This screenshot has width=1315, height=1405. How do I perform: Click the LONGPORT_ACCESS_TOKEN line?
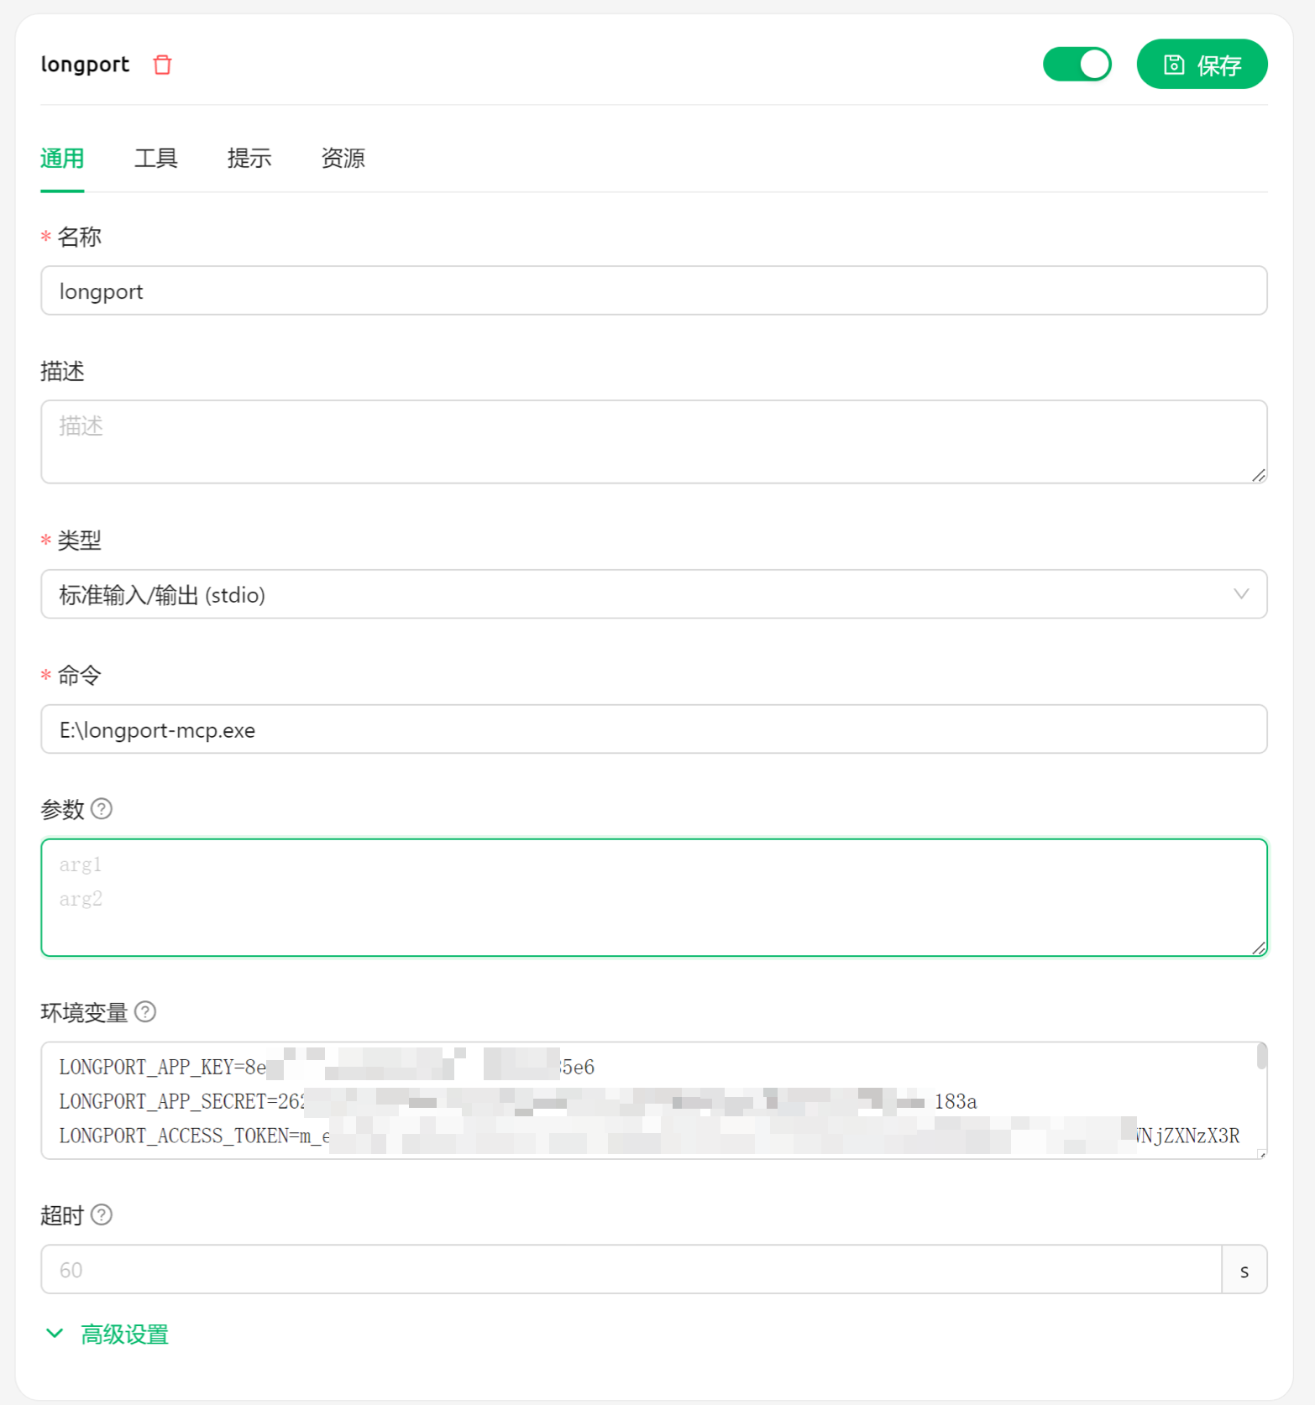649,1136
